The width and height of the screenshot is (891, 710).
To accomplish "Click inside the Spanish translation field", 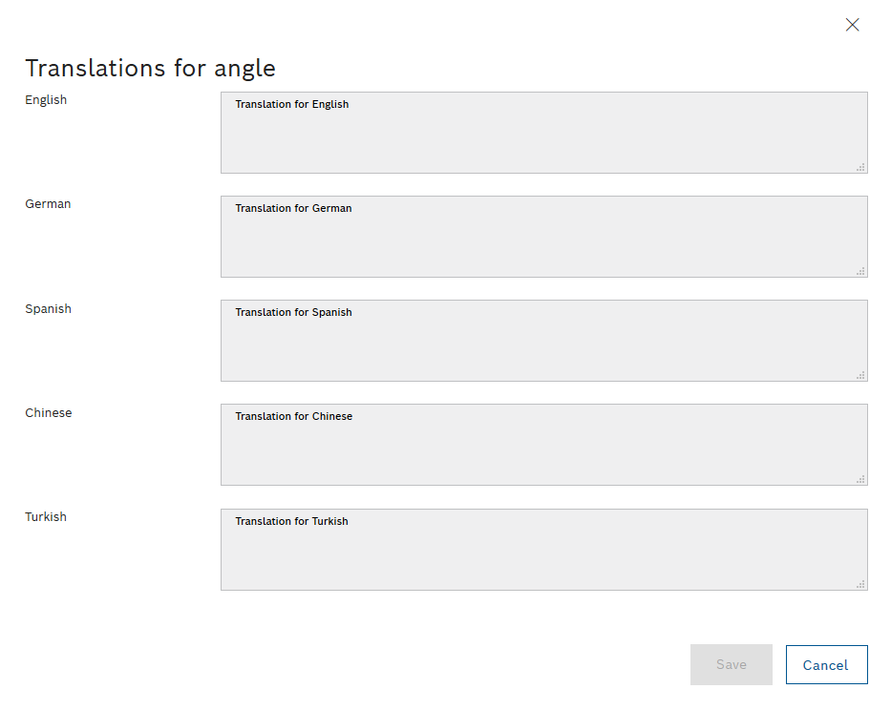I will coord(543,341).
